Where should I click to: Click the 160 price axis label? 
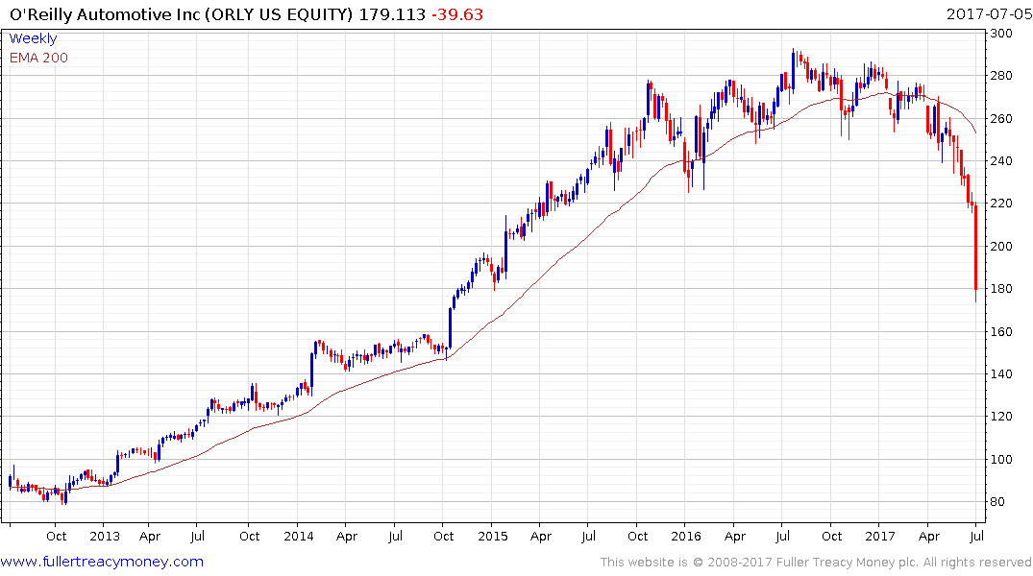tap(1001, 331)
